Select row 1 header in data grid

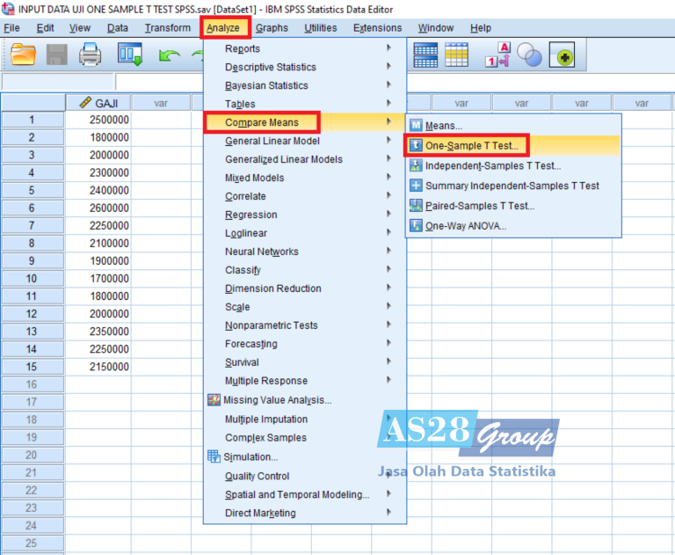pyautogui.click(x=32, y=120)
